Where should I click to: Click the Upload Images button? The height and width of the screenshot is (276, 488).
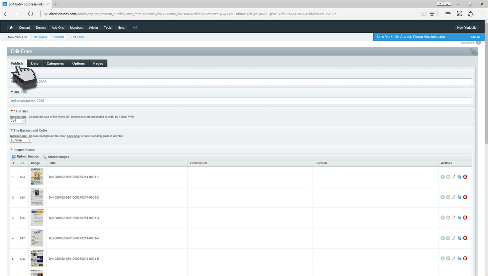click(25, 157)
